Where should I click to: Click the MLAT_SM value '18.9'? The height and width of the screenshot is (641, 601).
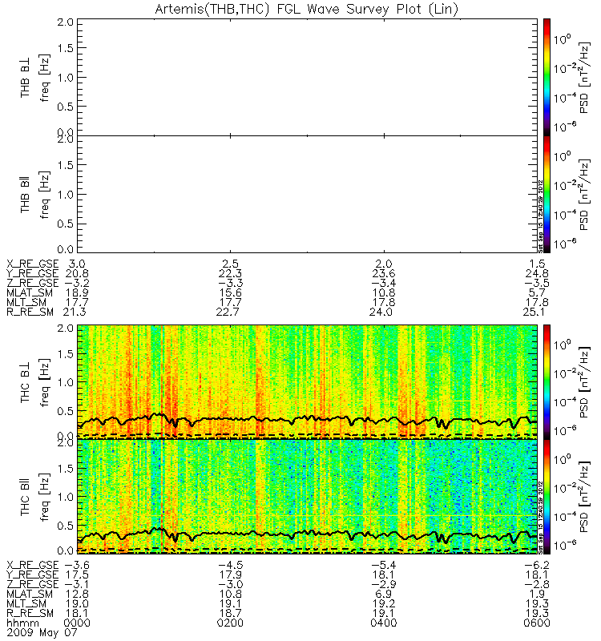click(77, 292)
